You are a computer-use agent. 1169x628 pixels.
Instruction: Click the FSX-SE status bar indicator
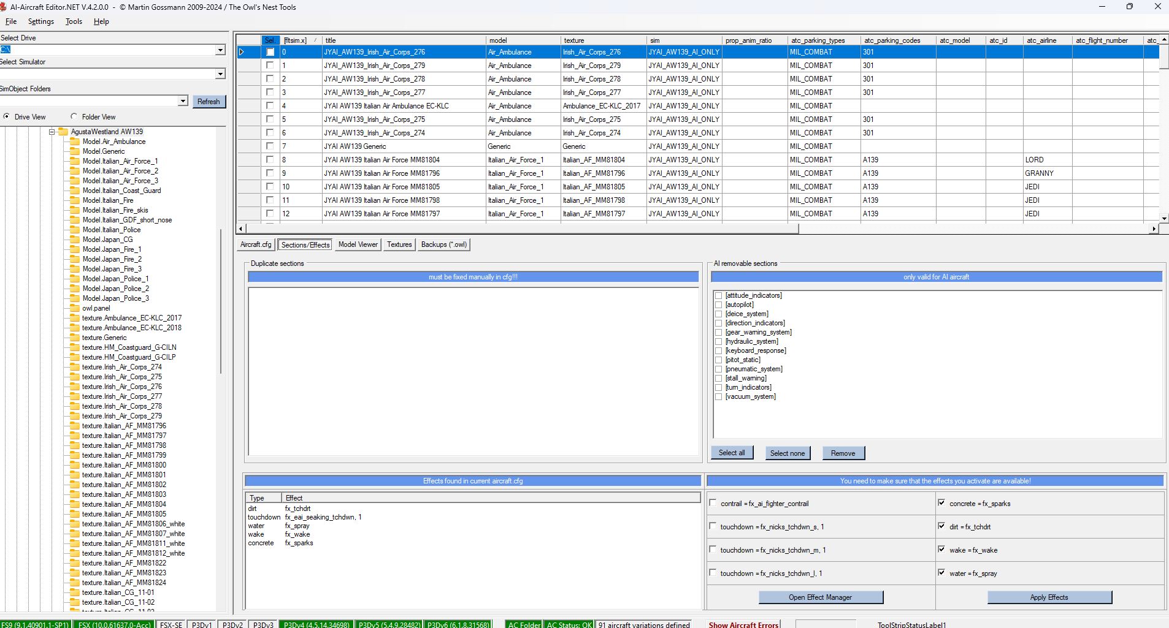[171, 625]
